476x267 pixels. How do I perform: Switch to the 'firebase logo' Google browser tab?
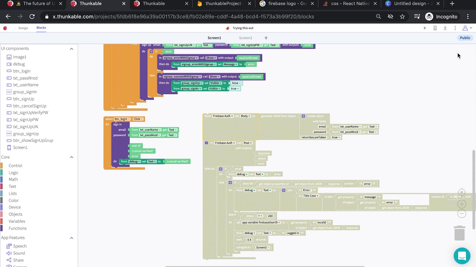coord(287,4)
